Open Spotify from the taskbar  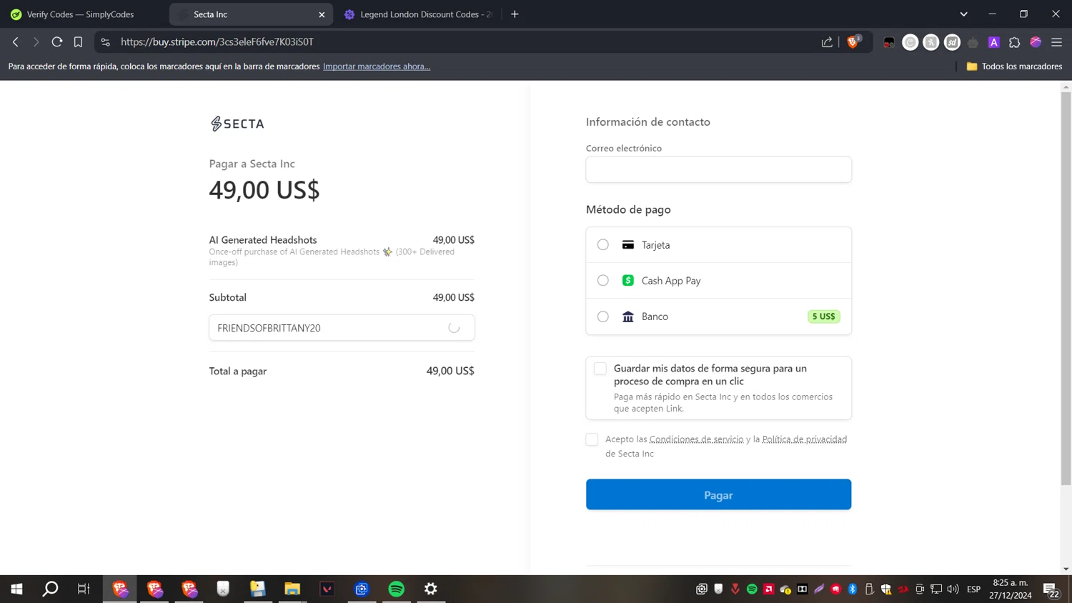click(x=396, y=589)
